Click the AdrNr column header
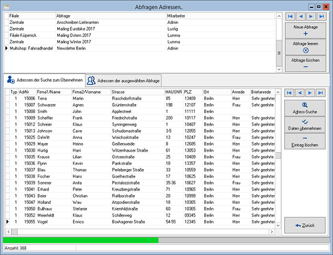The height and width of the screenshot is (255, 333). click(27, 92)
